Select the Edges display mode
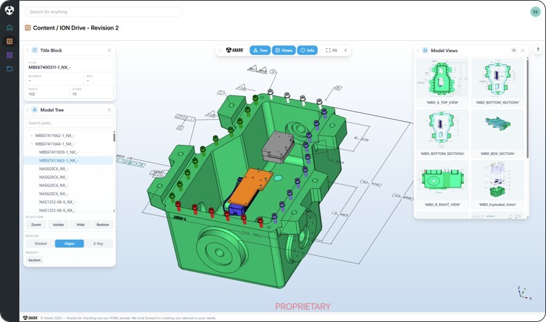 70,243
